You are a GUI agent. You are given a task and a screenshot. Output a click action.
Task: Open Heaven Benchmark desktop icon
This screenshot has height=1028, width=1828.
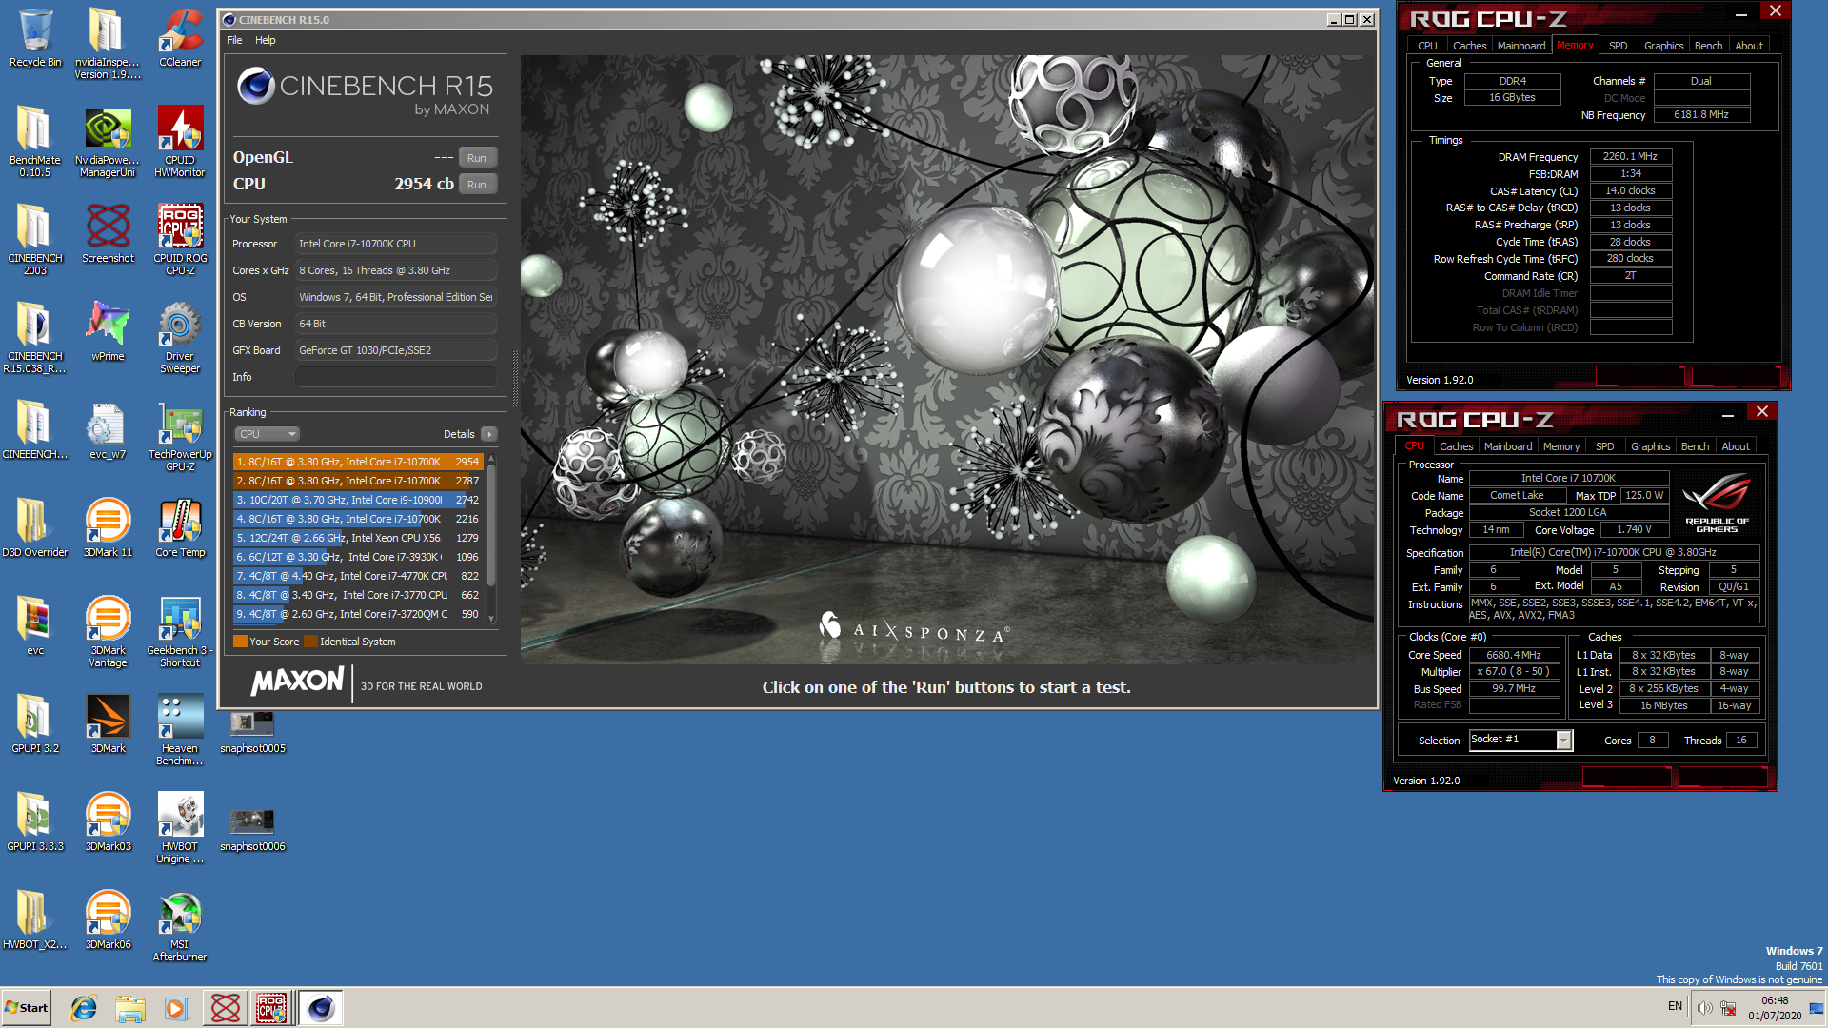(180, 730)
